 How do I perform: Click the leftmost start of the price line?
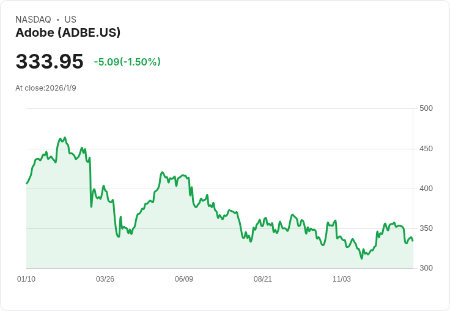27,184
